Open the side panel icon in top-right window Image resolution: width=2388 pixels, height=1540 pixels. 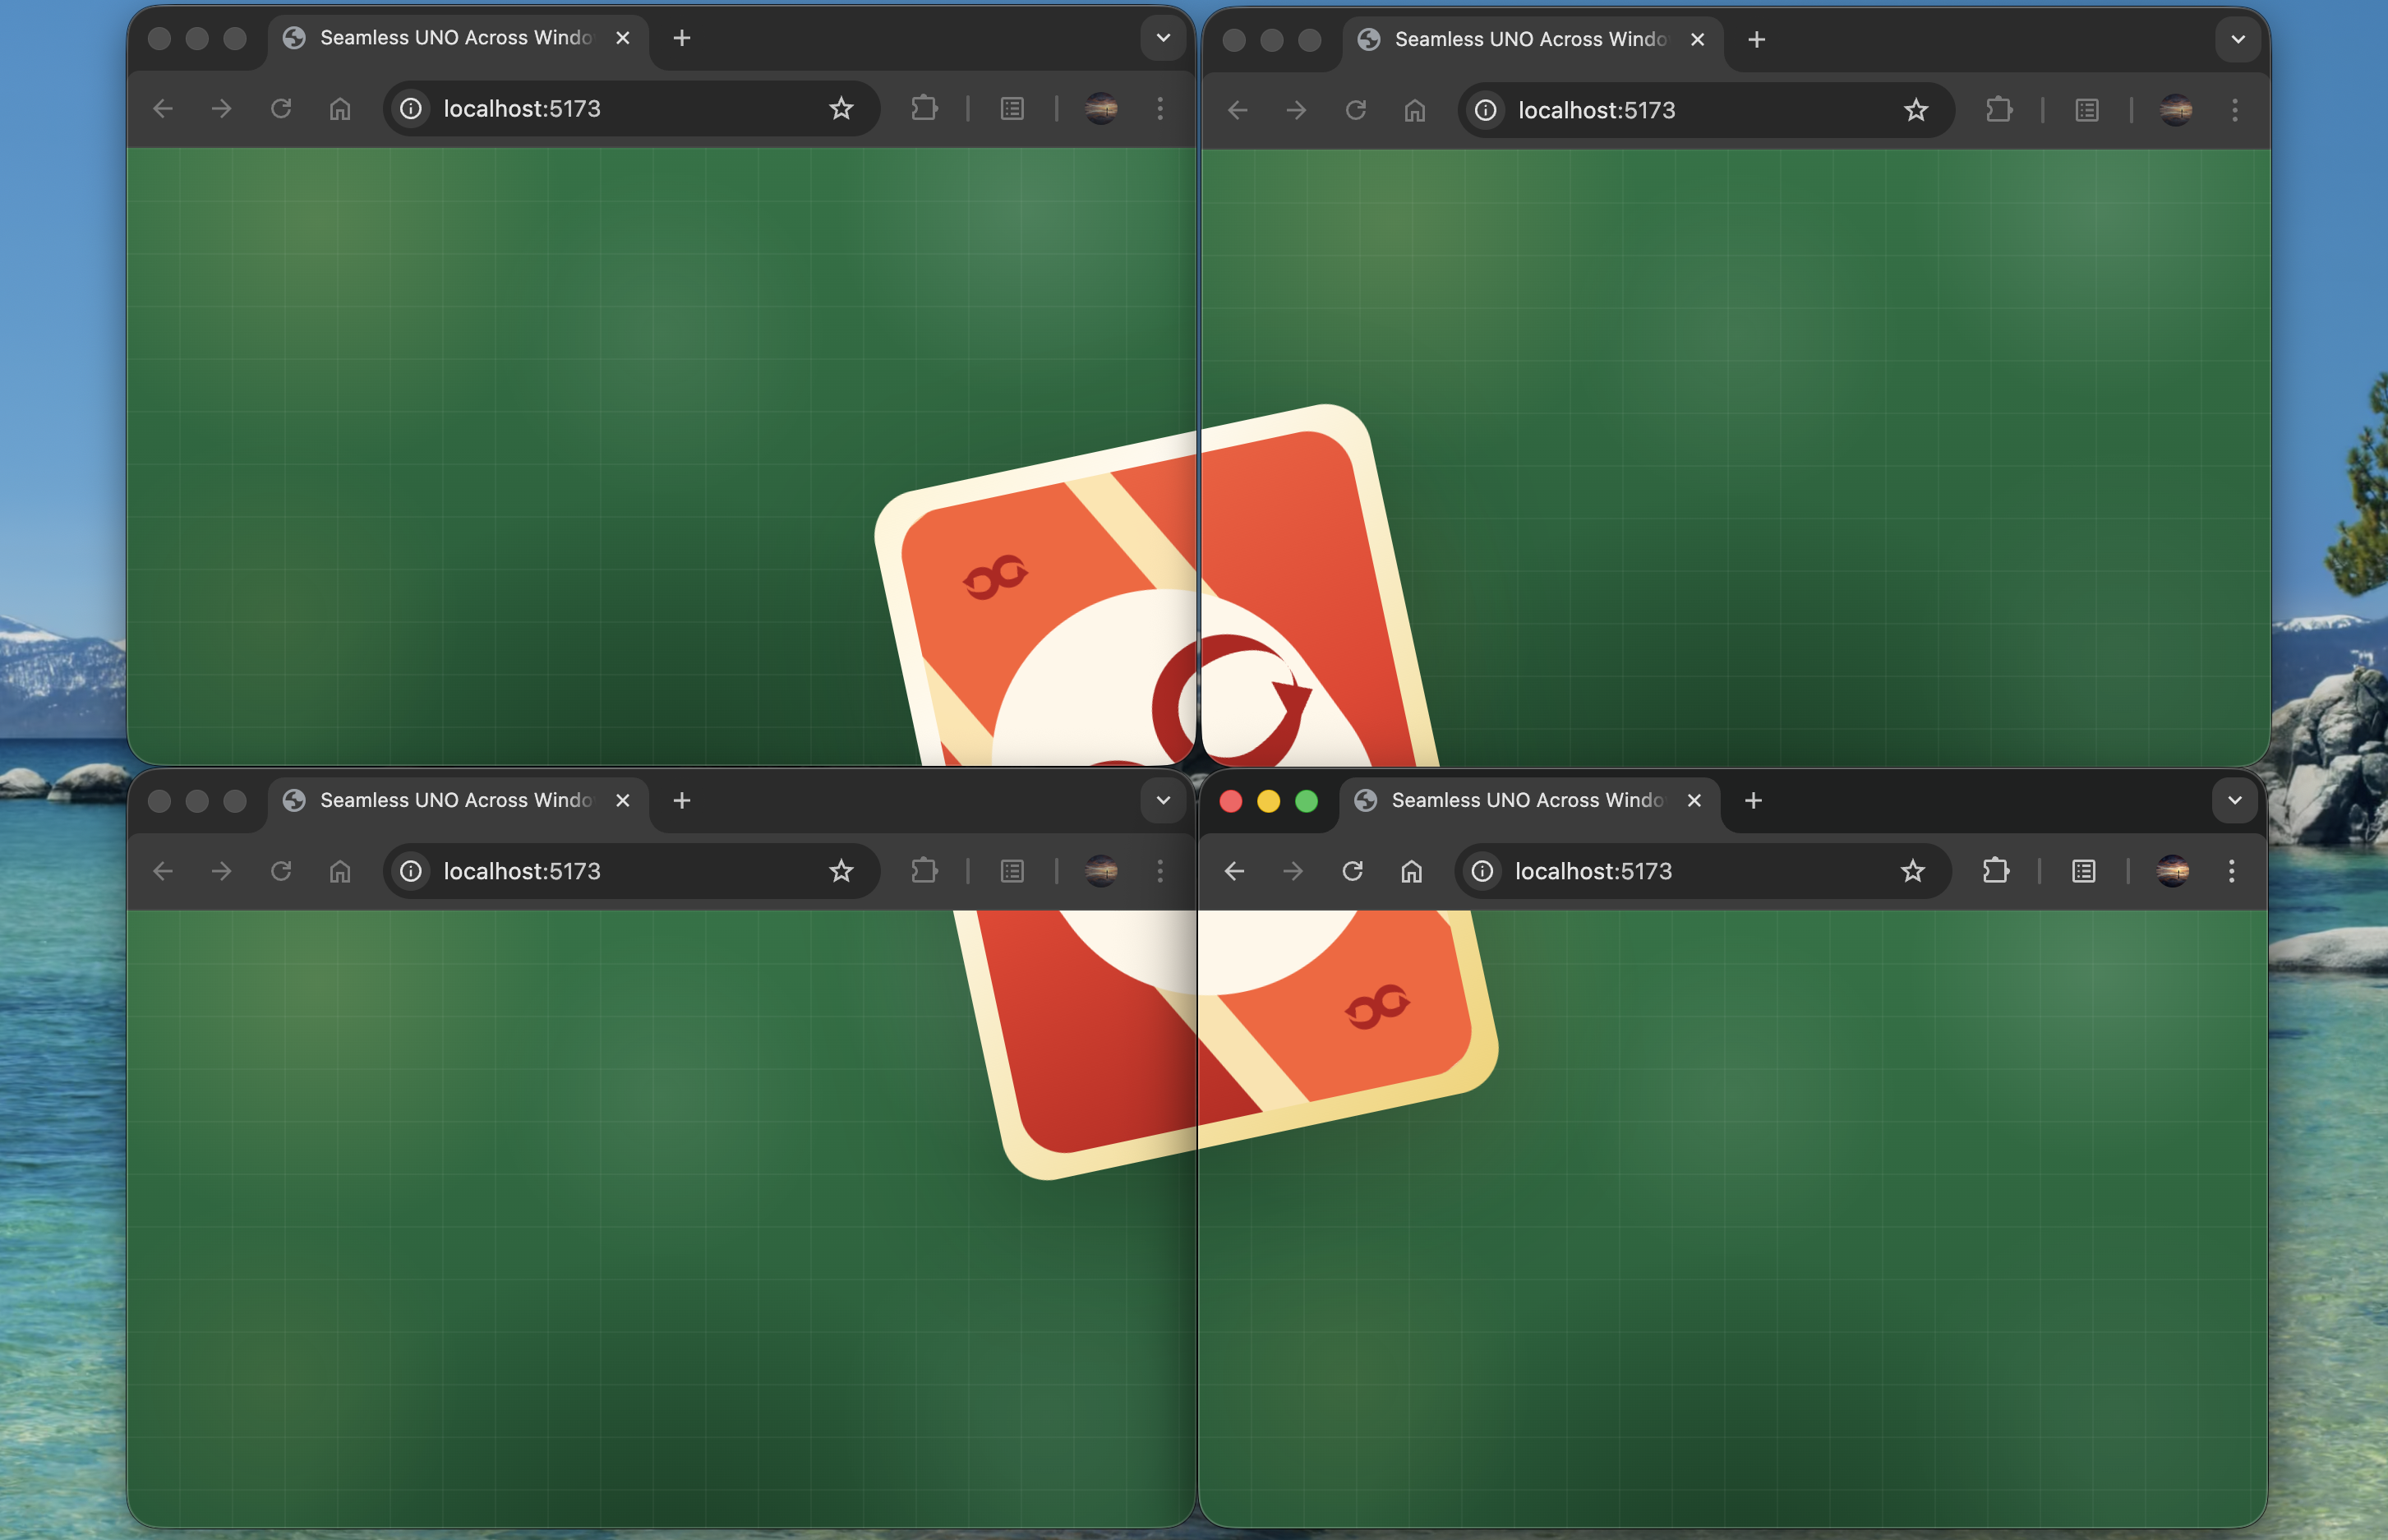(2086, 110)
